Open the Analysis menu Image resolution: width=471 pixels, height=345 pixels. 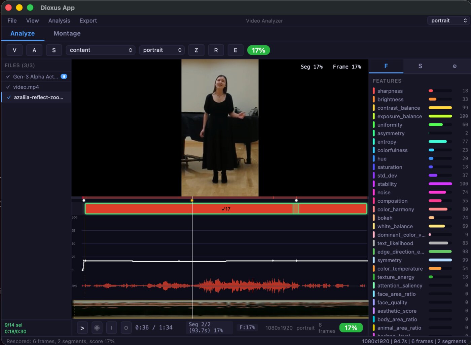pos(59,21)
